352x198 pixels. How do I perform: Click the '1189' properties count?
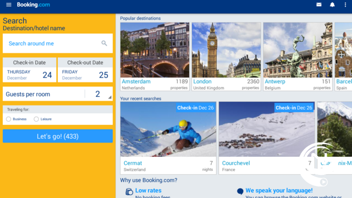coord(182,81)
